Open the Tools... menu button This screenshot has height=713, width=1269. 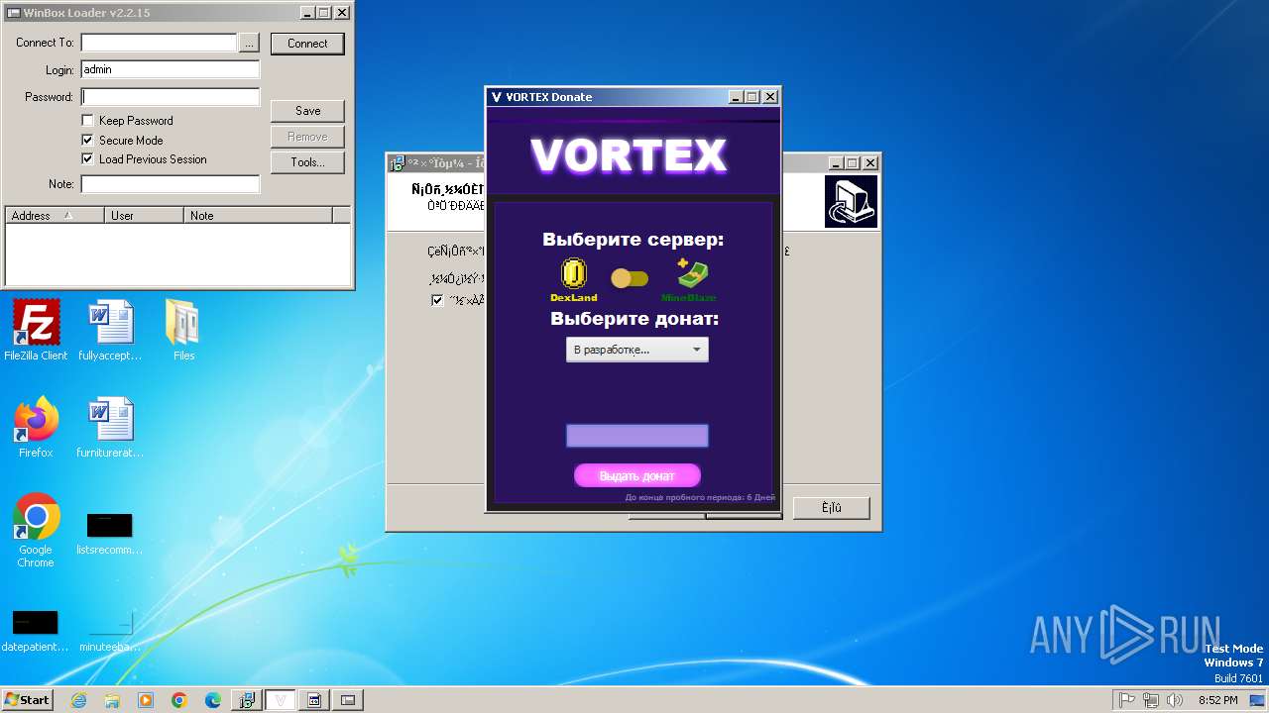tap(307, 162)
